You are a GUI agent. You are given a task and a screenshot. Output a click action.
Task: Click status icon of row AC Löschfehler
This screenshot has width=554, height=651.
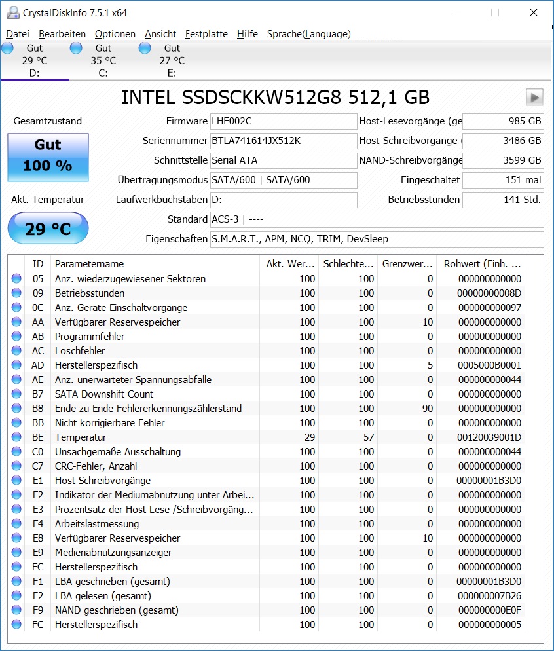point(16,350)
